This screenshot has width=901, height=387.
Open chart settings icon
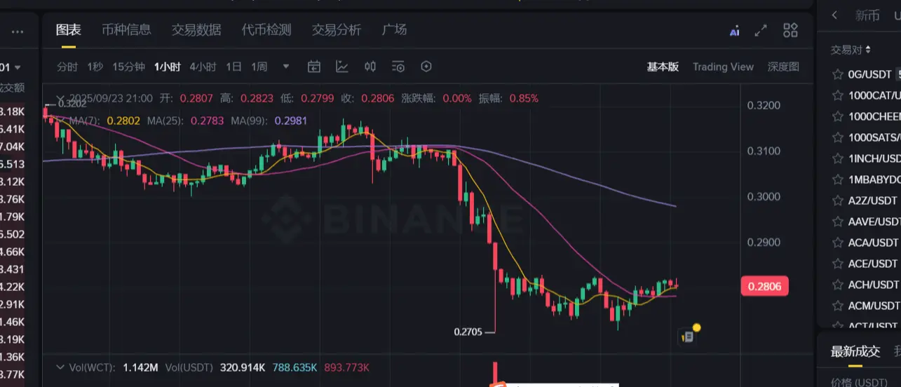point(398,67)
